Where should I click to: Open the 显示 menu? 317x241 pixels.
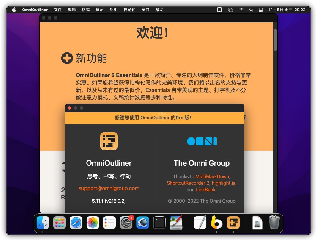pos(99,10)
